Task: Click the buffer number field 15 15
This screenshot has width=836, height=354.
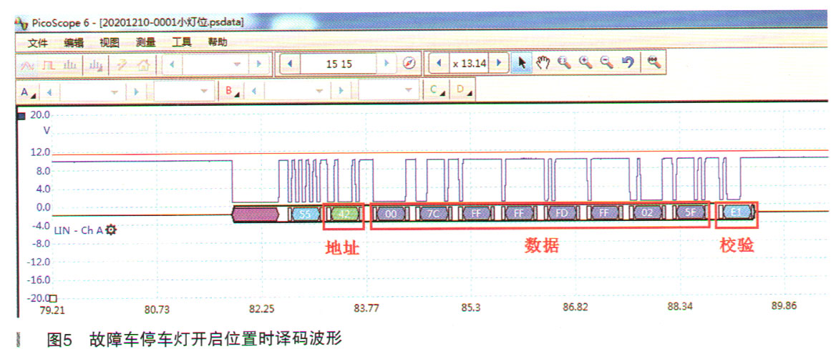Action: 339,64
